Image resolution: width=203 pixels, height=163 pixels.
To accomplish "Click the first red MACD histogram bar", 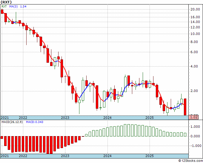I will pos(2,138).
